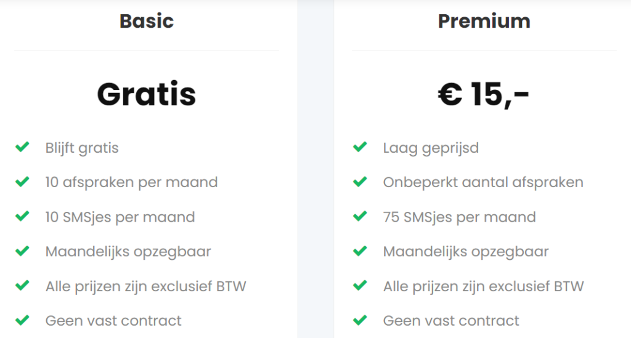Viewport: 631px width, 338px height.
Task: Click checkmark beside Onbeperkt aantal afspraken
Action: 360,182
